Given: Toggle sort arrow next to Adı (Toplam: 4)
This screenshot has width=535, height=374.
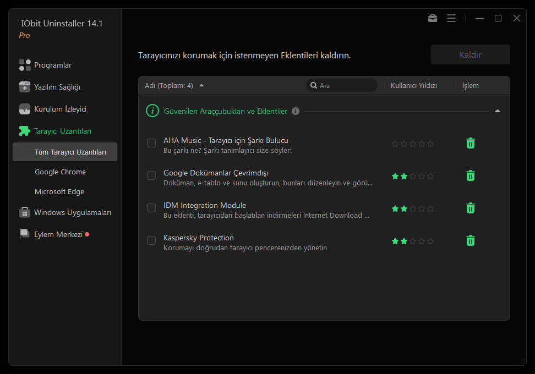Looking at the screenshot, I should [x=201, y=86].
